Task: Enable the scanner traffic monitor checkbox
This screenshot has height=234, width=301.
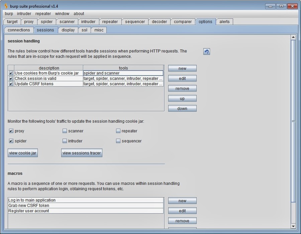Action: tap(65, 131)
